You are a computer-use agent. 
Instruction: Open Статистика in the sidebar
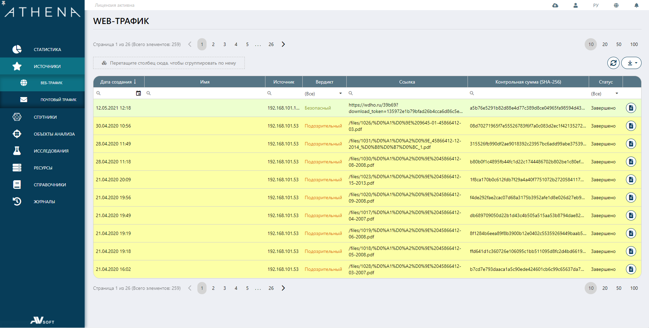tap(47, 49)
